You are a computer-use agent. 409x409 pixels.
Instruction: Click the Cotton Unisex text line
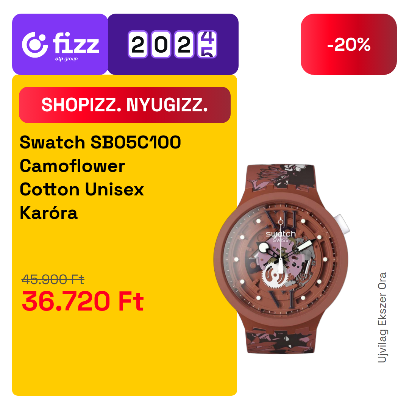(x=82, y=189)
